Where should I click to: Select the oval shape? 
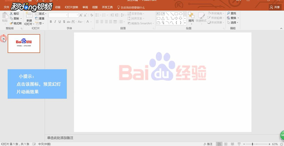click(x=181, y=14)
